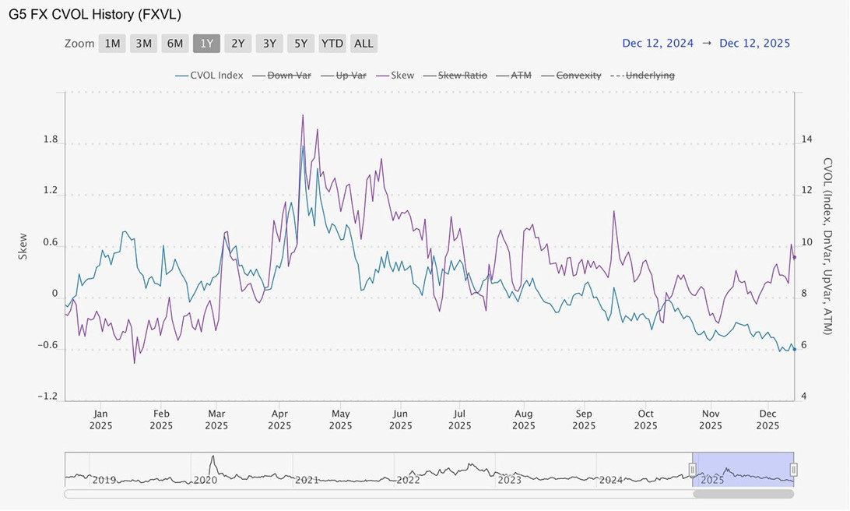Select the 3M zoom range button
Viewport: 850px width, 511px height.
144,44
